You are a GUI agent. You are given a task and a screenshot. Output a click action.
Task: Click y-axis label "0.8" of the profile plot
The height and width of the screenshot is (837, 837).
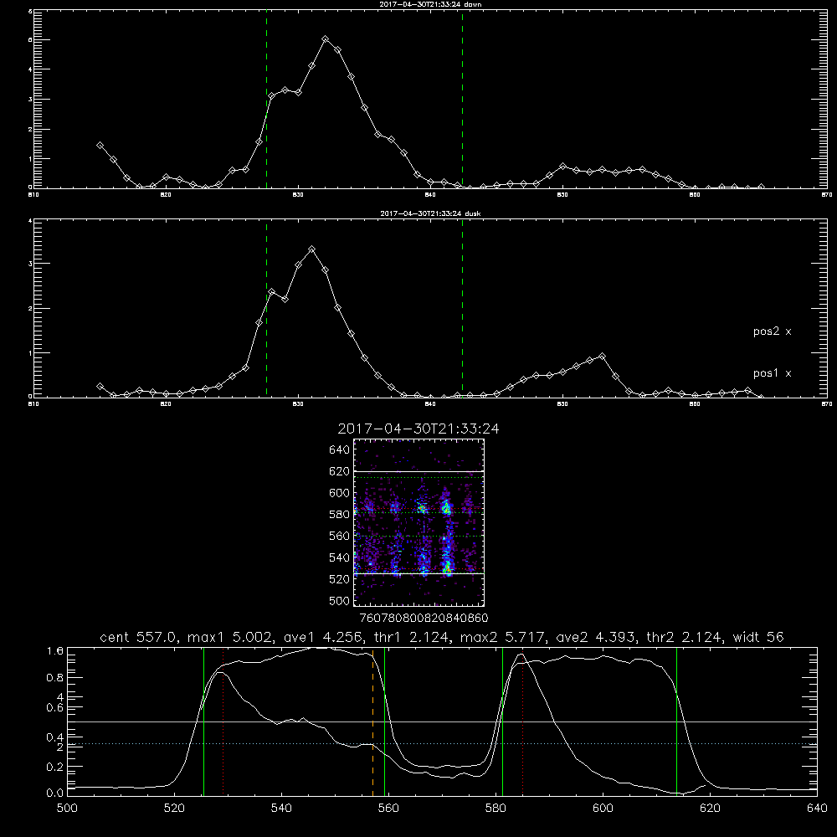click(x=55, y=678)
